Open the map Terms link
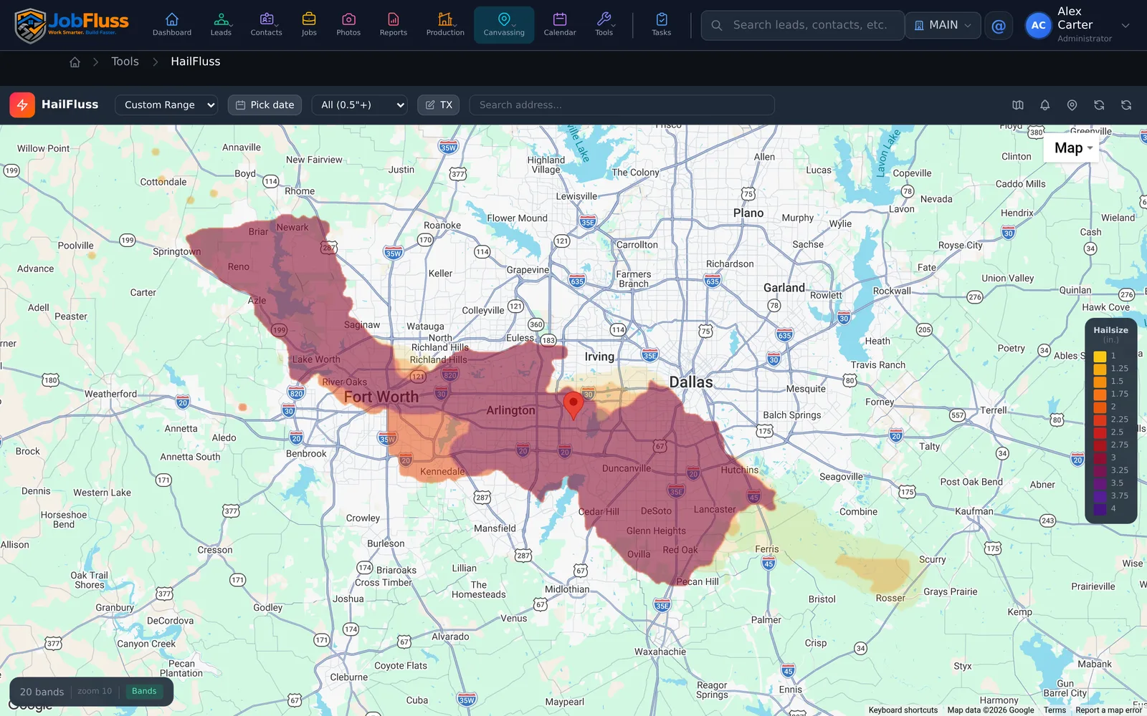 click(1055, 710)
